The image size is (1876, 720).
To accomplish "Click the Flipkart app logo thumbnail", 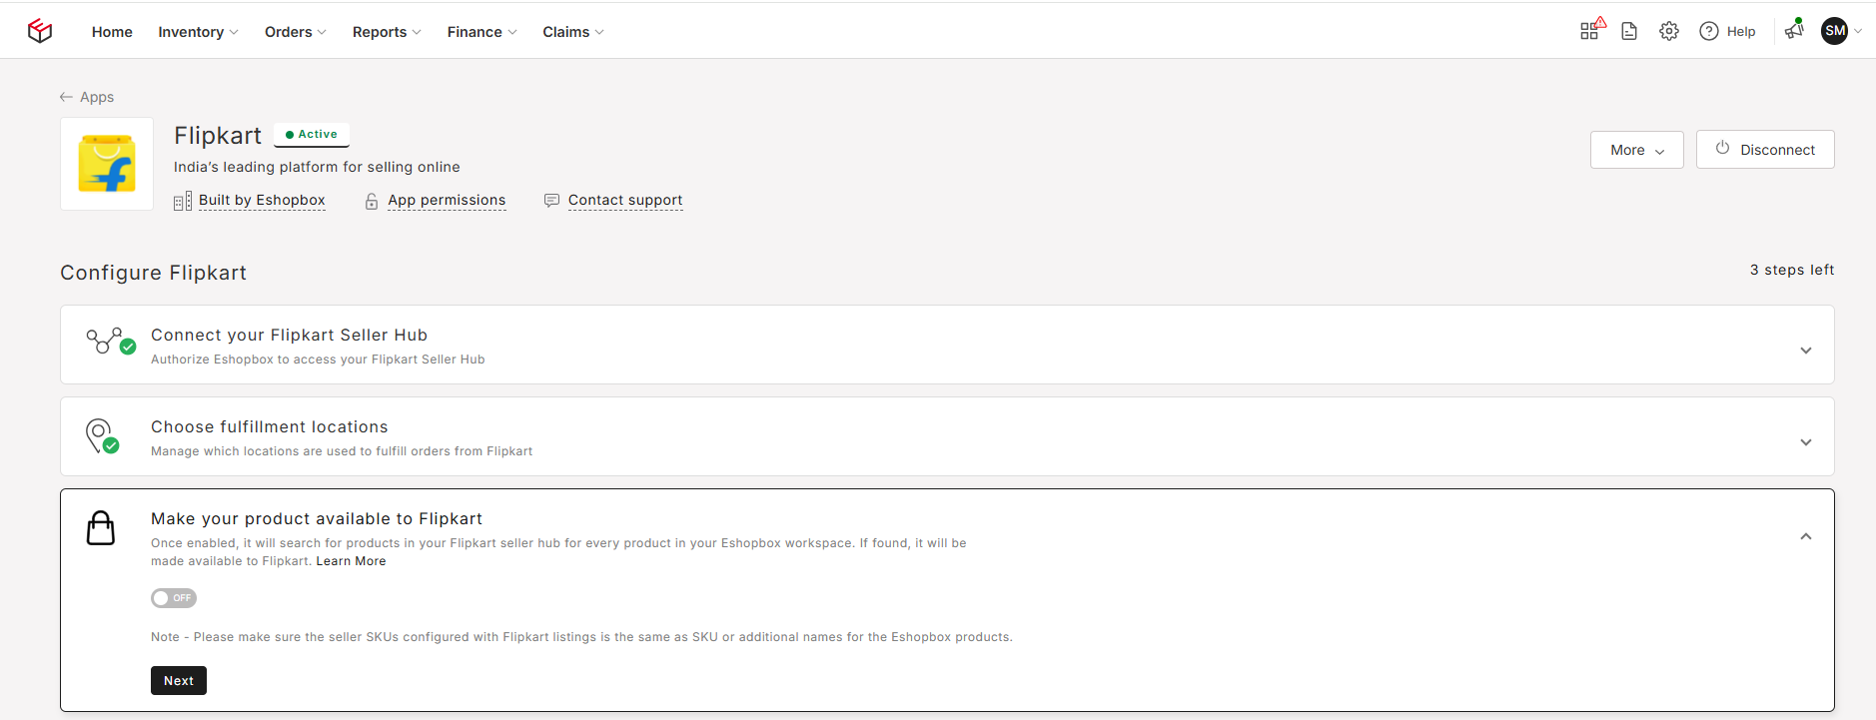I will 107,164.
